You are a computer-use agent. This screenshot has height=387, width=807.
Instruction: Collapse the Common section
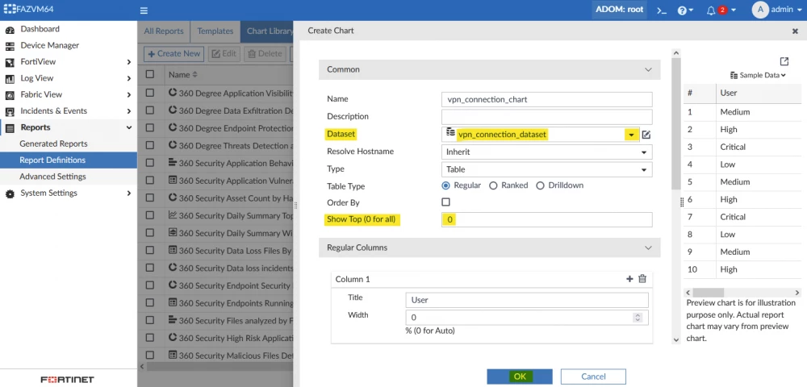pyautogui.click(x=648, y=69)
